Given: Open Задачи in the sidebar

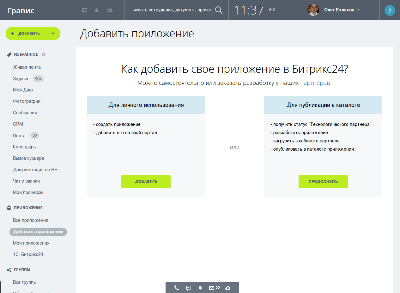Looking at the screenshot, I should click(x=21, y=79).
